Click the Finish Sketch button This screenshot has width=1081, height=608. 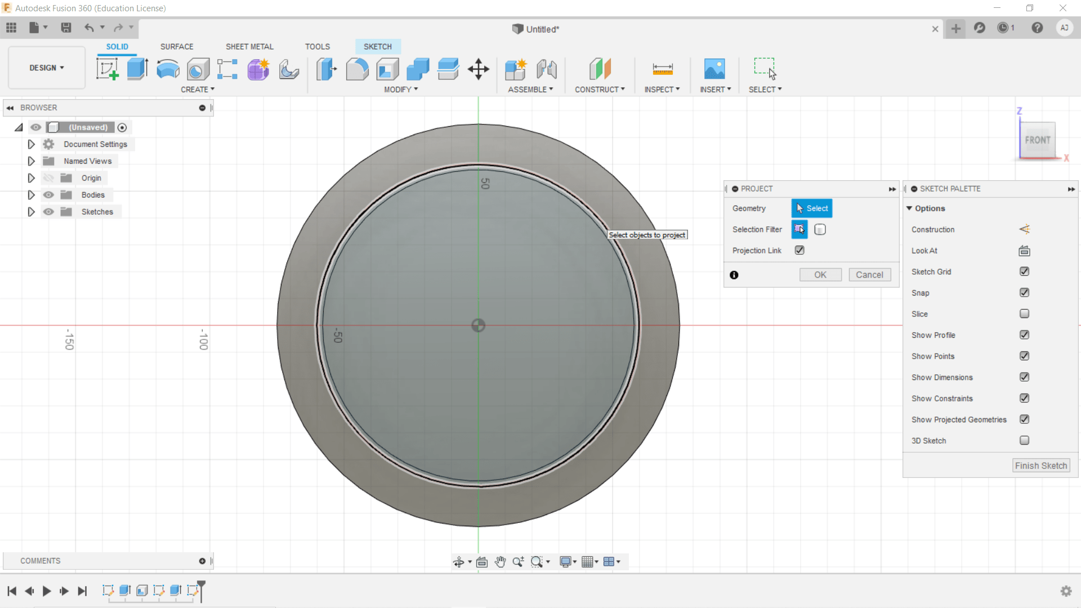pos(1040,466)
